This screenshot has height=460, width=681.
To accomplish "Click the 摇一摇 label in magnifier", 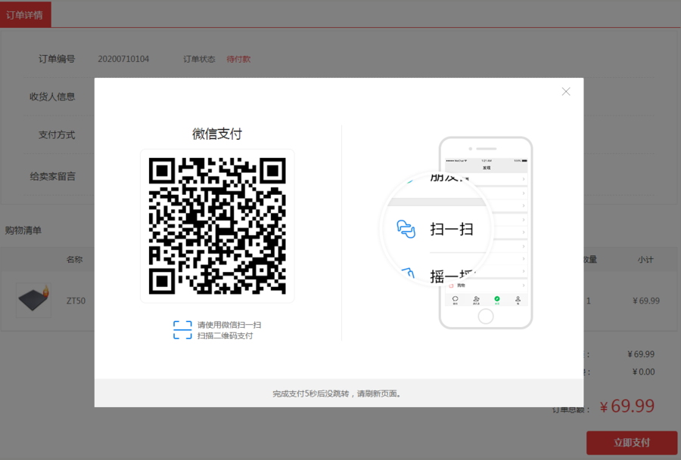I will tap(453, 276).
